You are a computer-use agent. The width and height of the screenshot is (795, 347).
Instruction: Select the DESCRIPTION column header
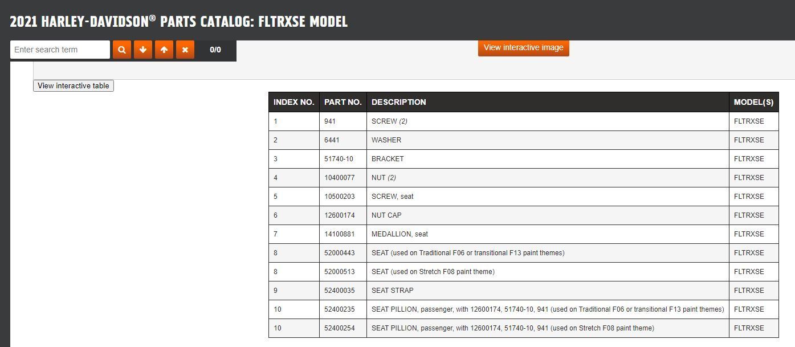click(398, 102)
